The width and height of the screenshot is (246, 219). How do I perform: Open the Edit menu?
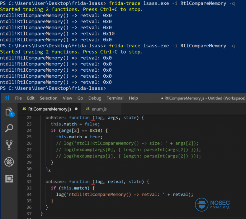(x=31, y=98)
